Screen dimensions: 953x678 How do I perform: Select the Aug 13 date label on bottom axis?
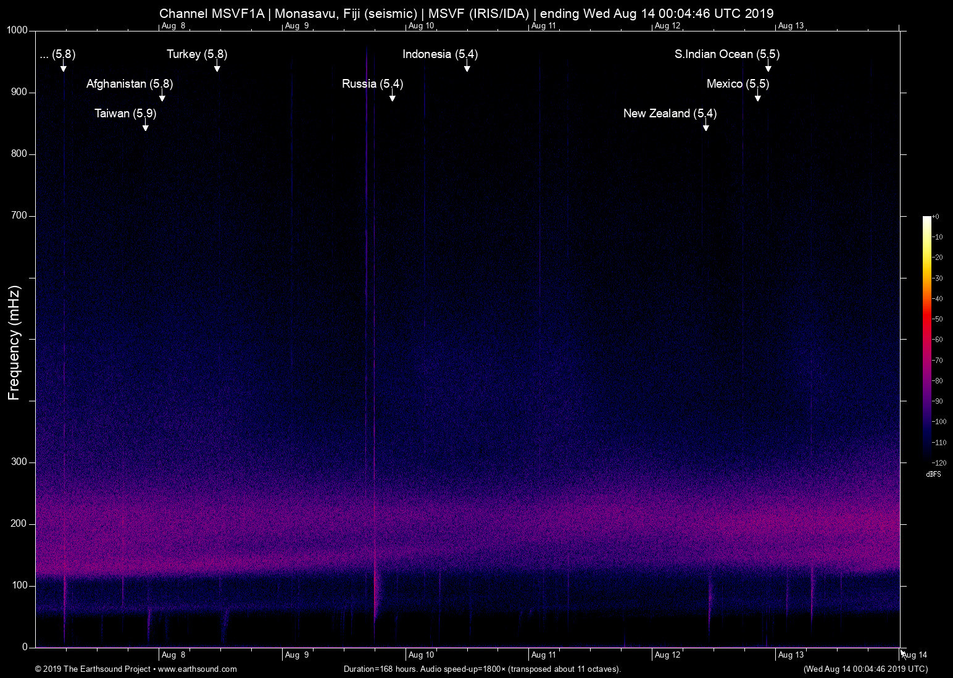pyautogui.click(x=791, y=655)
